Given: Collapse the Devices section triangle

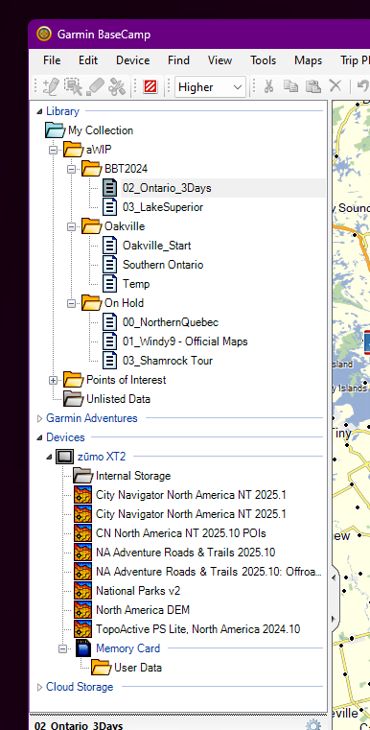Looking at the screenshot, I should tap(40, 437).
